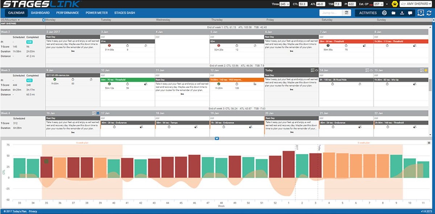Click the week 46 CTL bar in chart
The image size is (435, 214).
pyautogui.click(x=194, y=166)
